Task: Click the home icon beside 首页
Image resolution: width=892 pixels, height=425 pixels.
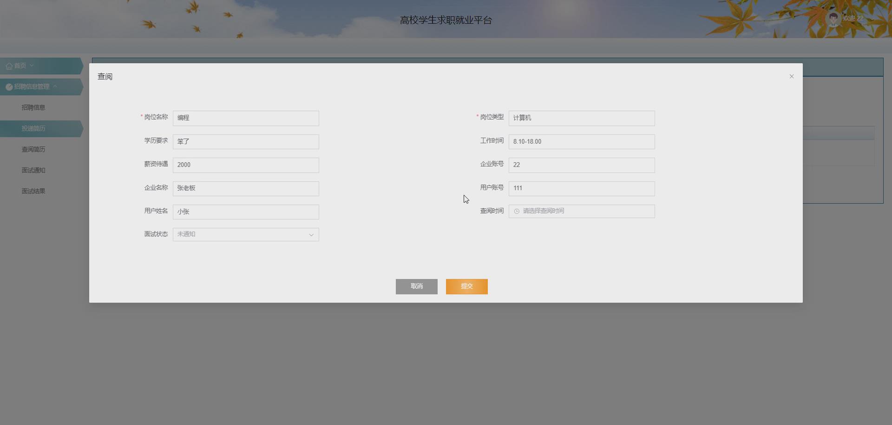Action: pyautogui.click(x=7, y=65)
